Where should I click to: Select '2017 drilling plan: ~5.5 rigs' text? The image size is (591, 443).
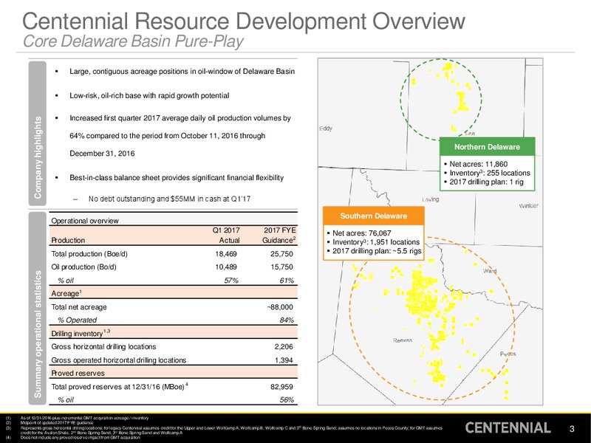click(377, 251)
